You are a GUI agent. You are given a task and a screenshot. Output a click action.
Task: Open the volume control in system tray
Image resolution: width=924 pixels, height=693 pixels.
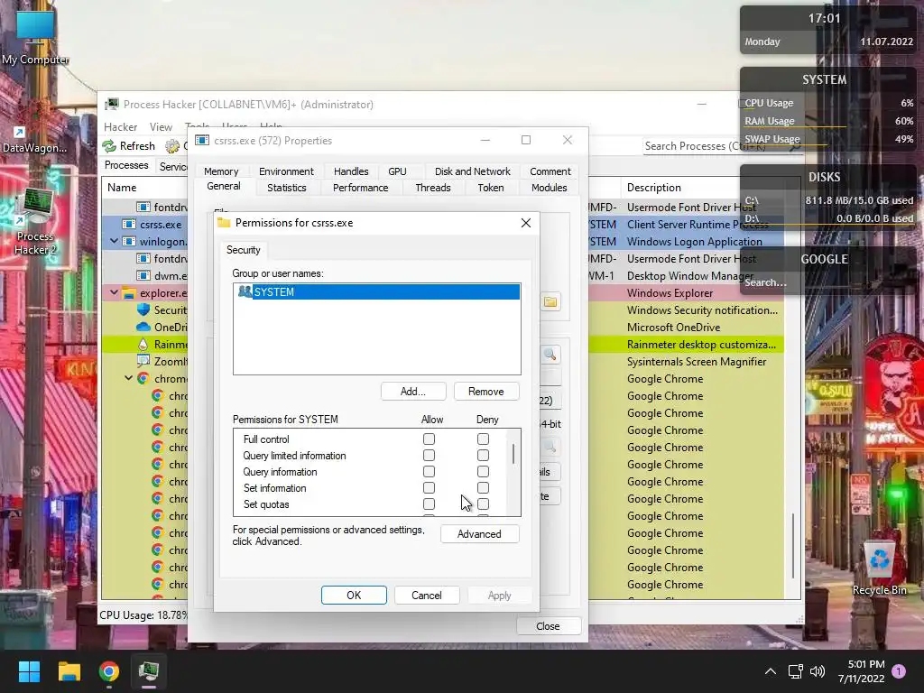click(818, 671)
